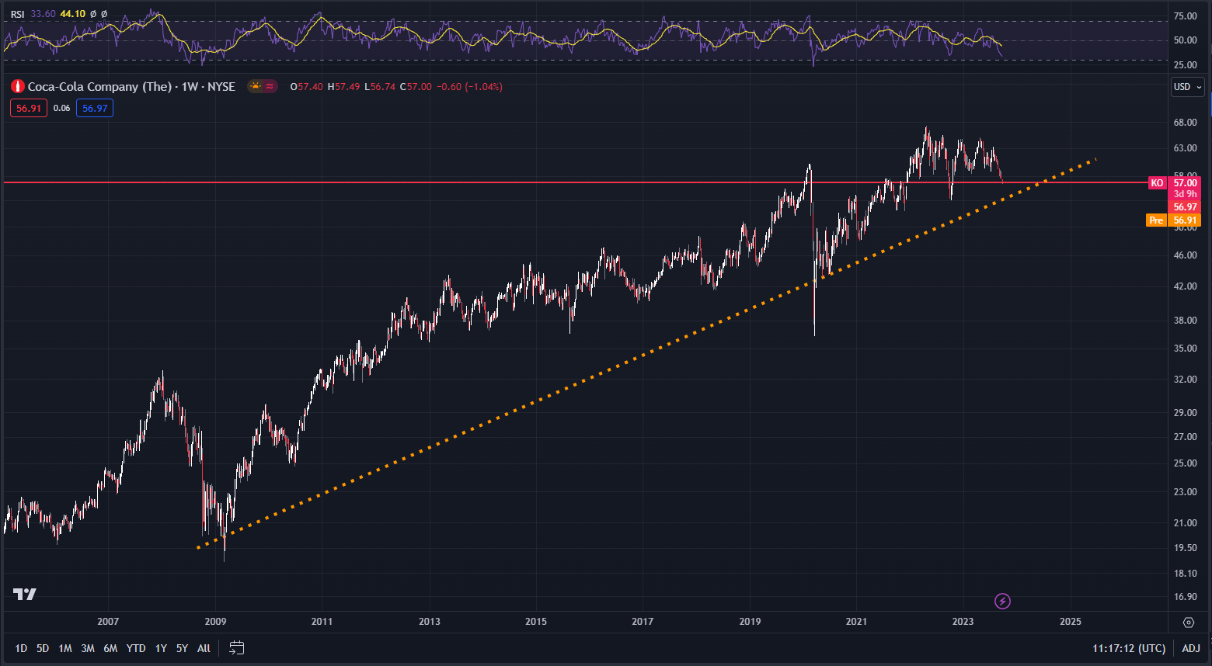Select the 3M time range
1212x666 pixels.
[88, 648]
